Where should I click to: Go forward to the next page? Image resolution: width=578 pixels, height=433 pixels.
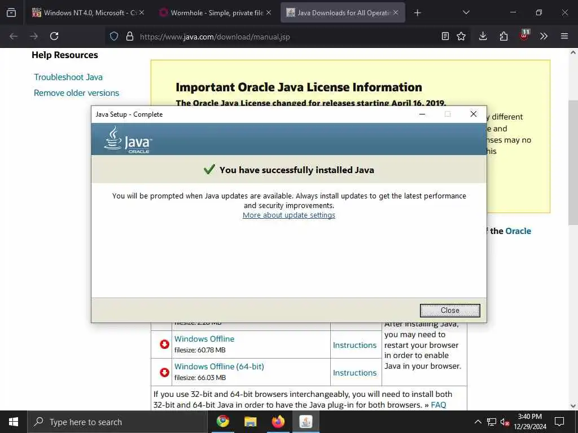[34, 36]
